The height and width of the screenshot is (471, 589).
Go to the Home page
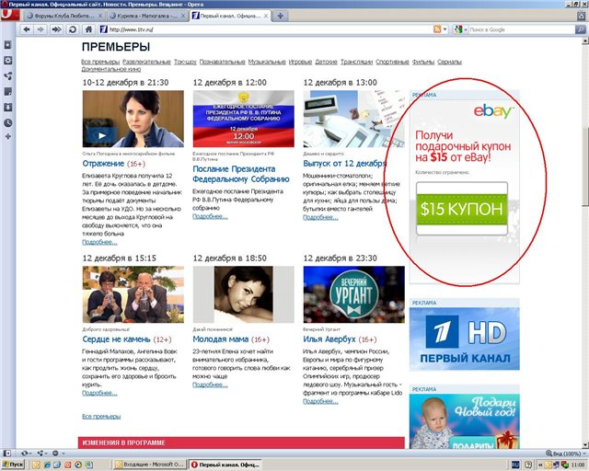[88, 29]
